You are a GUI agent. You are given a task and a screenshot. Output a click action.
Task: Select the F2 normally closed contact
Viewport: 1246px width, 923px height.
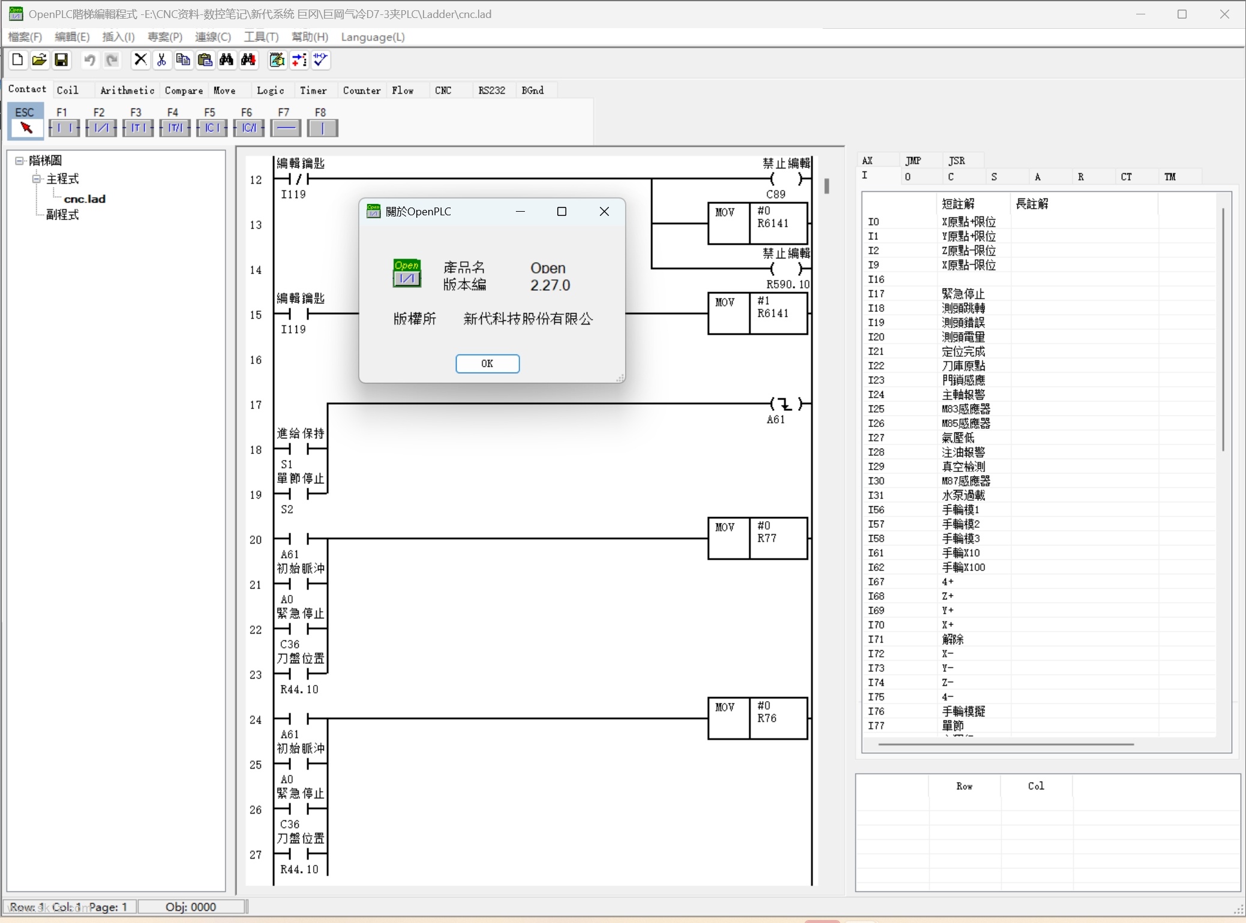[x=101, y=127]
